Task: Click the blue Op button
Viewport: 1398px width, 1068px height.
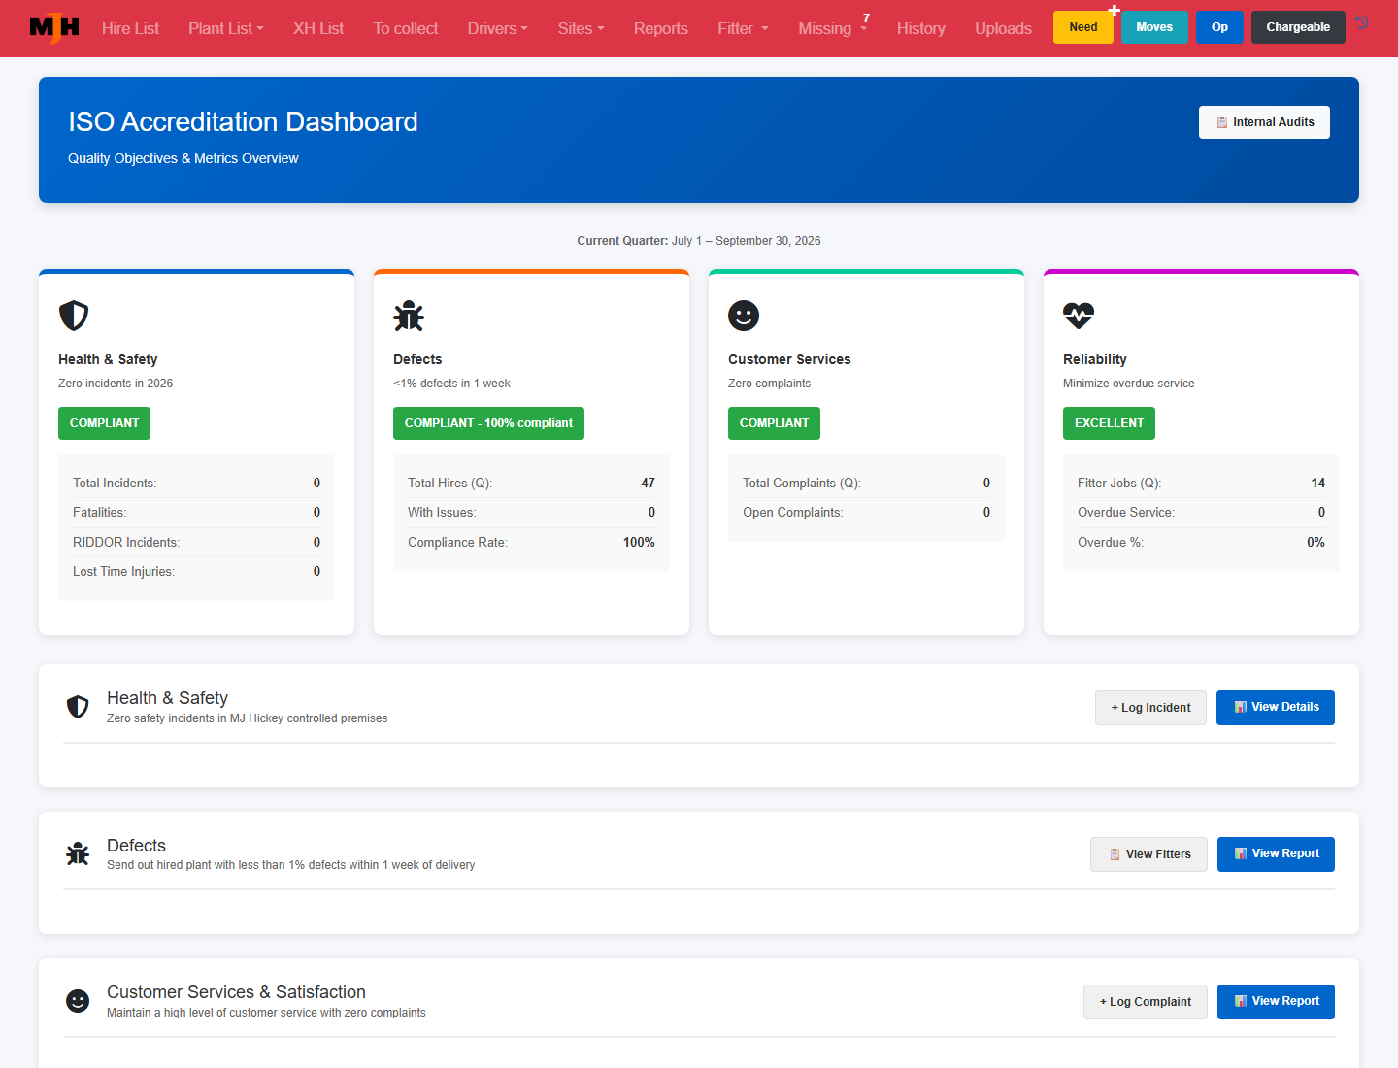Action: pyautogui.click(x=1219, y=27)
